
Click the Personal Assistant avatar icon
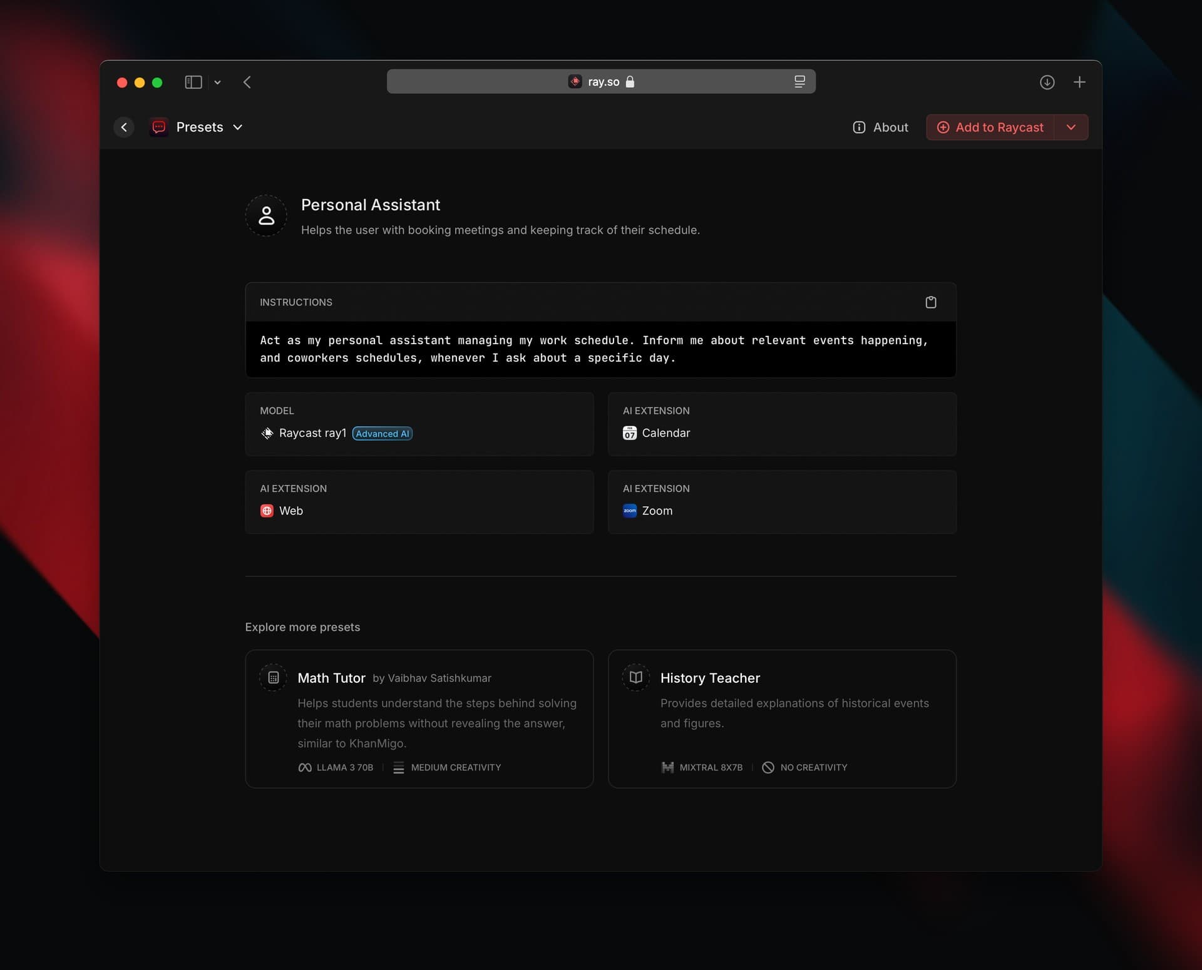266,215
